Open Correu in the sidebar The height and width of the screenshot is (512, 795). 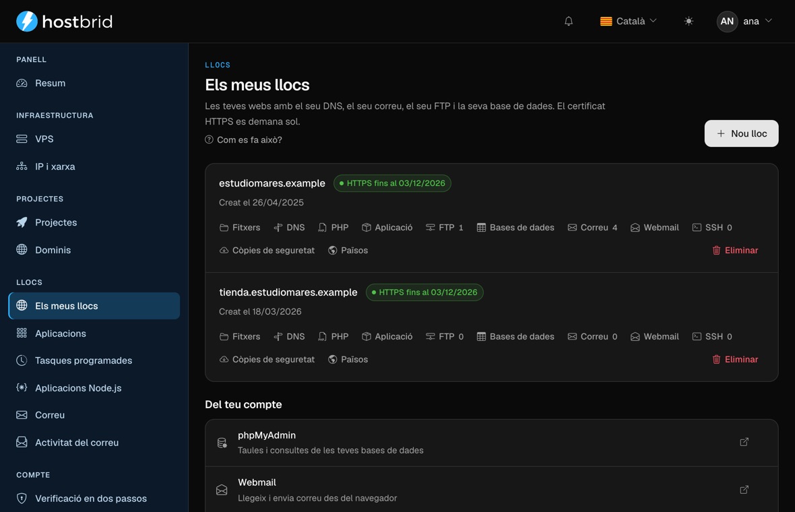coord(94,415)
